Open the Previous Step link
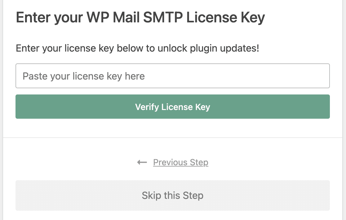This screenshot has width=346, height=220. tap(180, 162)
